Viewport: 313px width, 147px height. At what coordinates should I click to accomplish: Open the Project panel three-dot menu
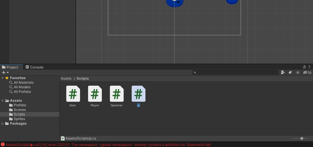[309, 67]
